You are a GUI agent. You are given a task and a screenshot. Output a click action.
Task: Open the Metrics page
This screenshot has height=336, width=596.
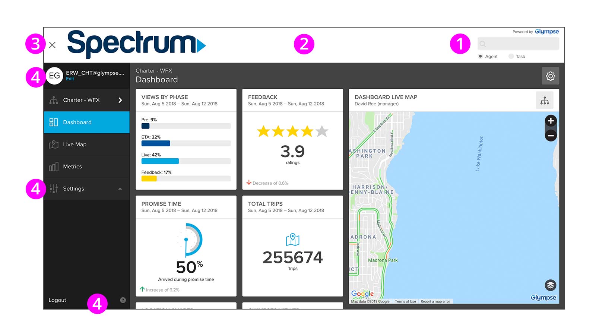click(87, 167)
